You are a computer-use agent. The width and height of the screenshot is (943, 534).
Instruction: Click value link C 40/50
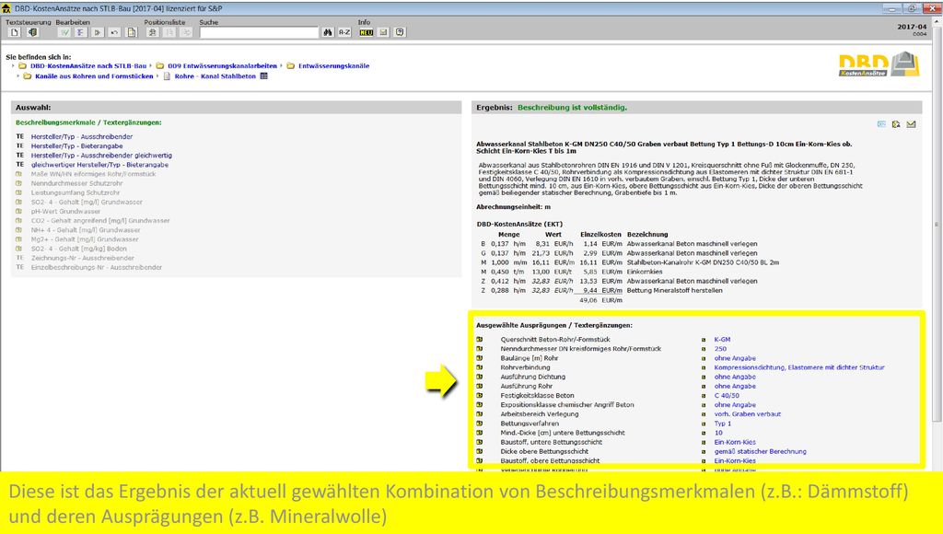point(727,396)
